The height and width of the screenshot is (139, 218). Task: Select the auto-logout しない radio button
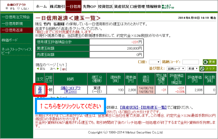tap(19, 8)
